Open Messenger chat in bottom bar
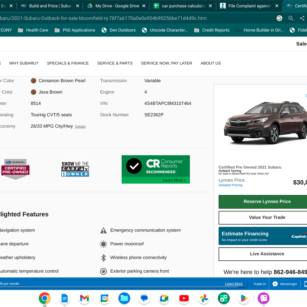Image resolution: width=307 pixels, height=307 pixels. coord(285,284)
